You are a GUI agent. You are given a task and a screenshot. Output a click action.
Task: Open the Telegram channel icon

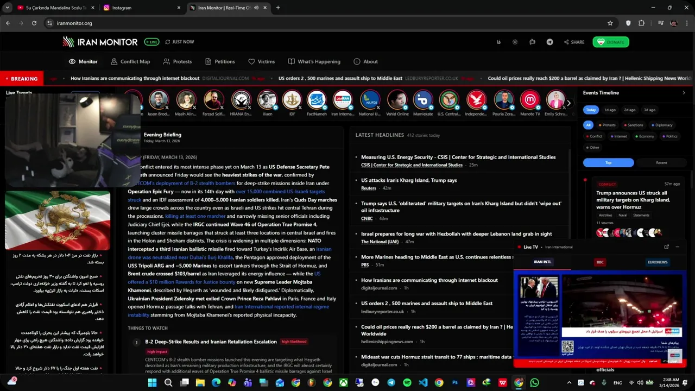pos(549,42)
